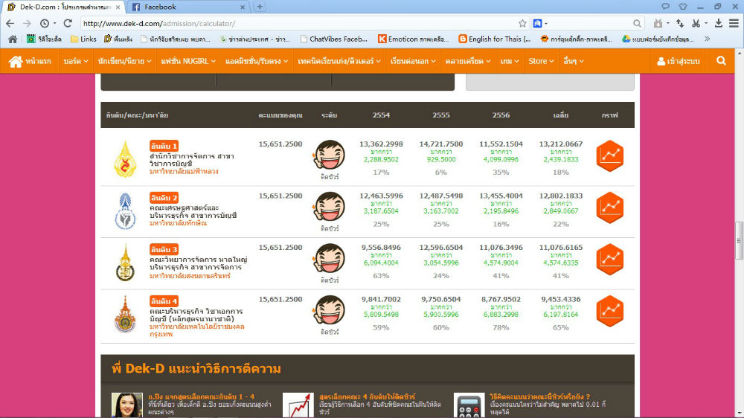Click the orange graph icon in rank 3 row

point(609,260)
